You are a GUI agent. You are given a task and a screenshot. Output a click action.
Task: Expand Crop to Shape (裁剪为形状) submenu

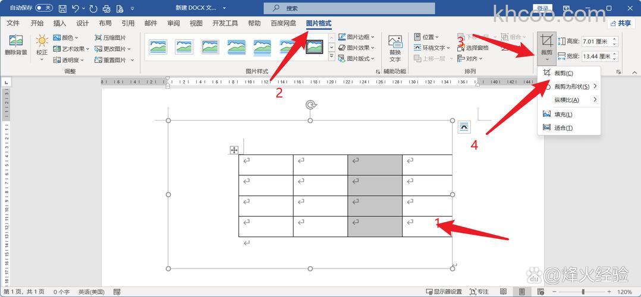[x=571, y=87]
